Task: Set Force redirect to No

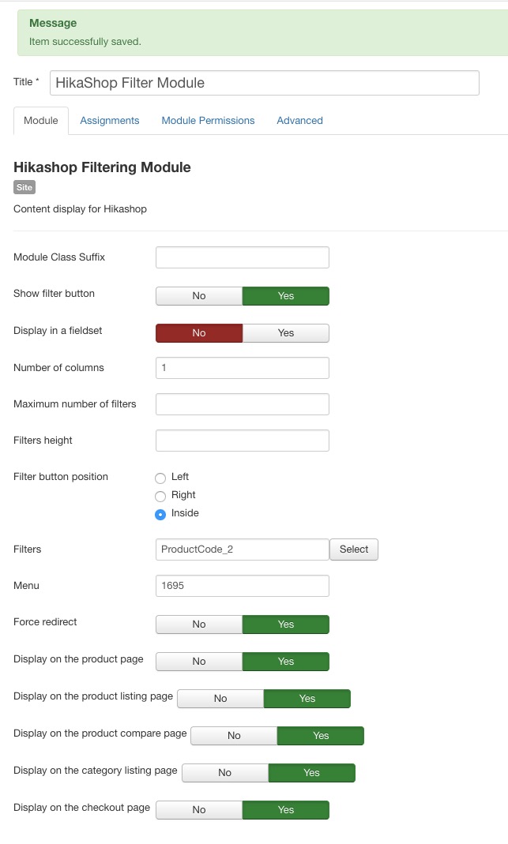Action: 199,625
